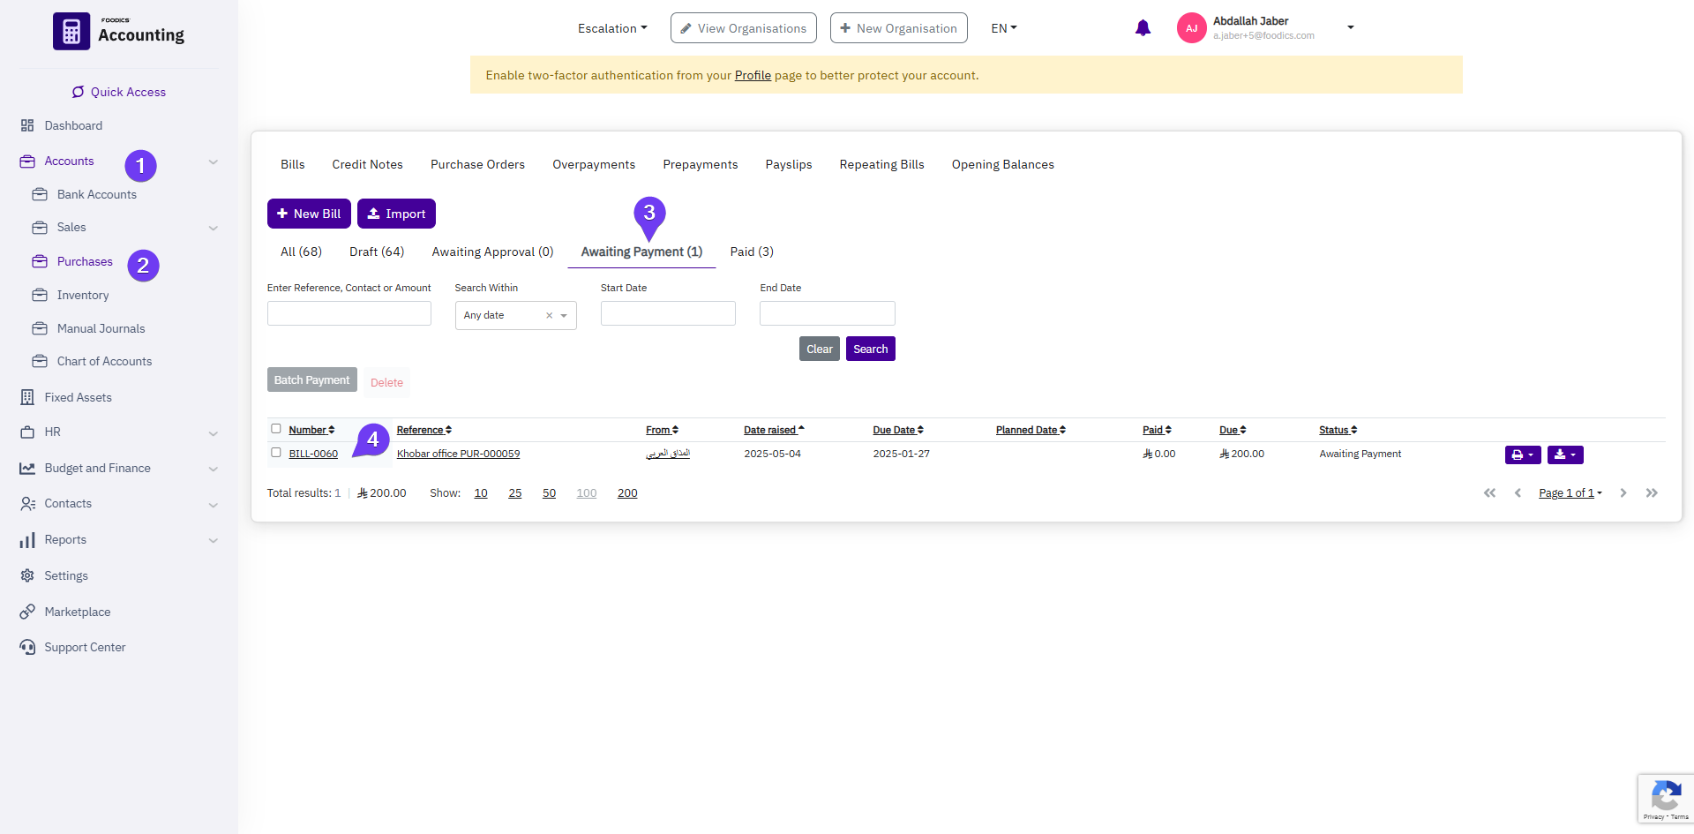1694x834 pixels.
Task: Open Support Center headset icon
Action: coord(27,647)
